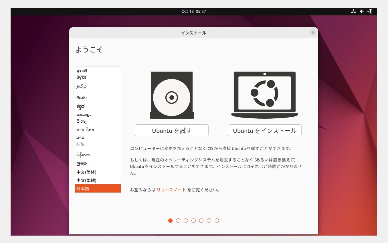The height and width of the screenshot is (243, 388).
Task: Click the laptop with Ubuntu logo illustration
Action: pyautogui.click(x=265, y=95)
